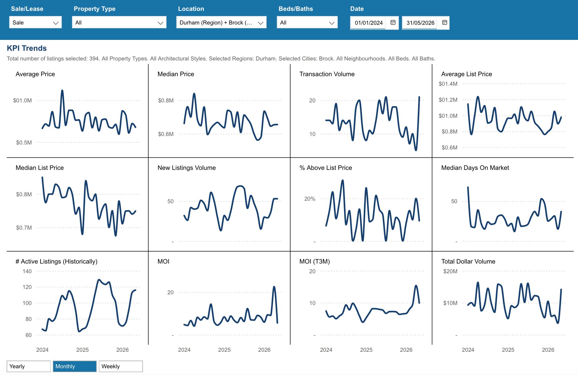
Task: Open the Transaction Volume chart
Action: 361,111
